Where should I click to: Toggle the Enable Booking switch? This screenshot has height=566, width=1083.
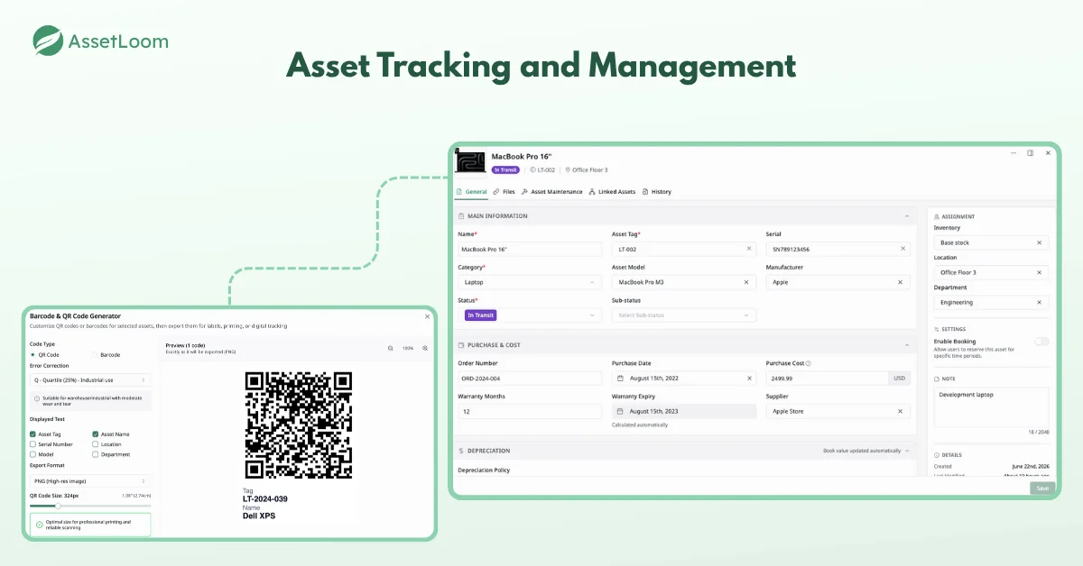click(1042, 341)
